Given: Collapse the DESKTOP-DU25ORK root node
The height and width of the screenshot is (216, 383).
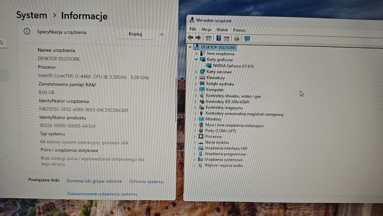Looking at the screenshot, I should tap(190, 47).
